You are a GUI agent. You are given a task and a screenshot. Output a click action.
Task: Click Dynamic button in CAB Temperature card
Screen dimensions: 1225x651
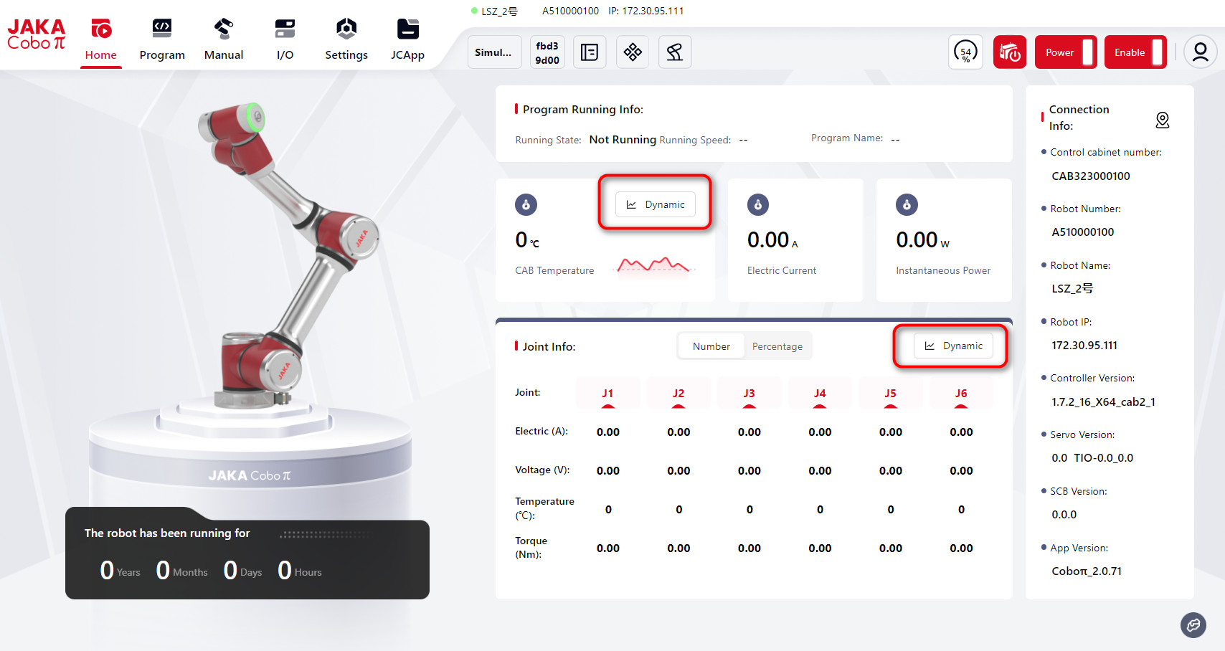[656, 204]
